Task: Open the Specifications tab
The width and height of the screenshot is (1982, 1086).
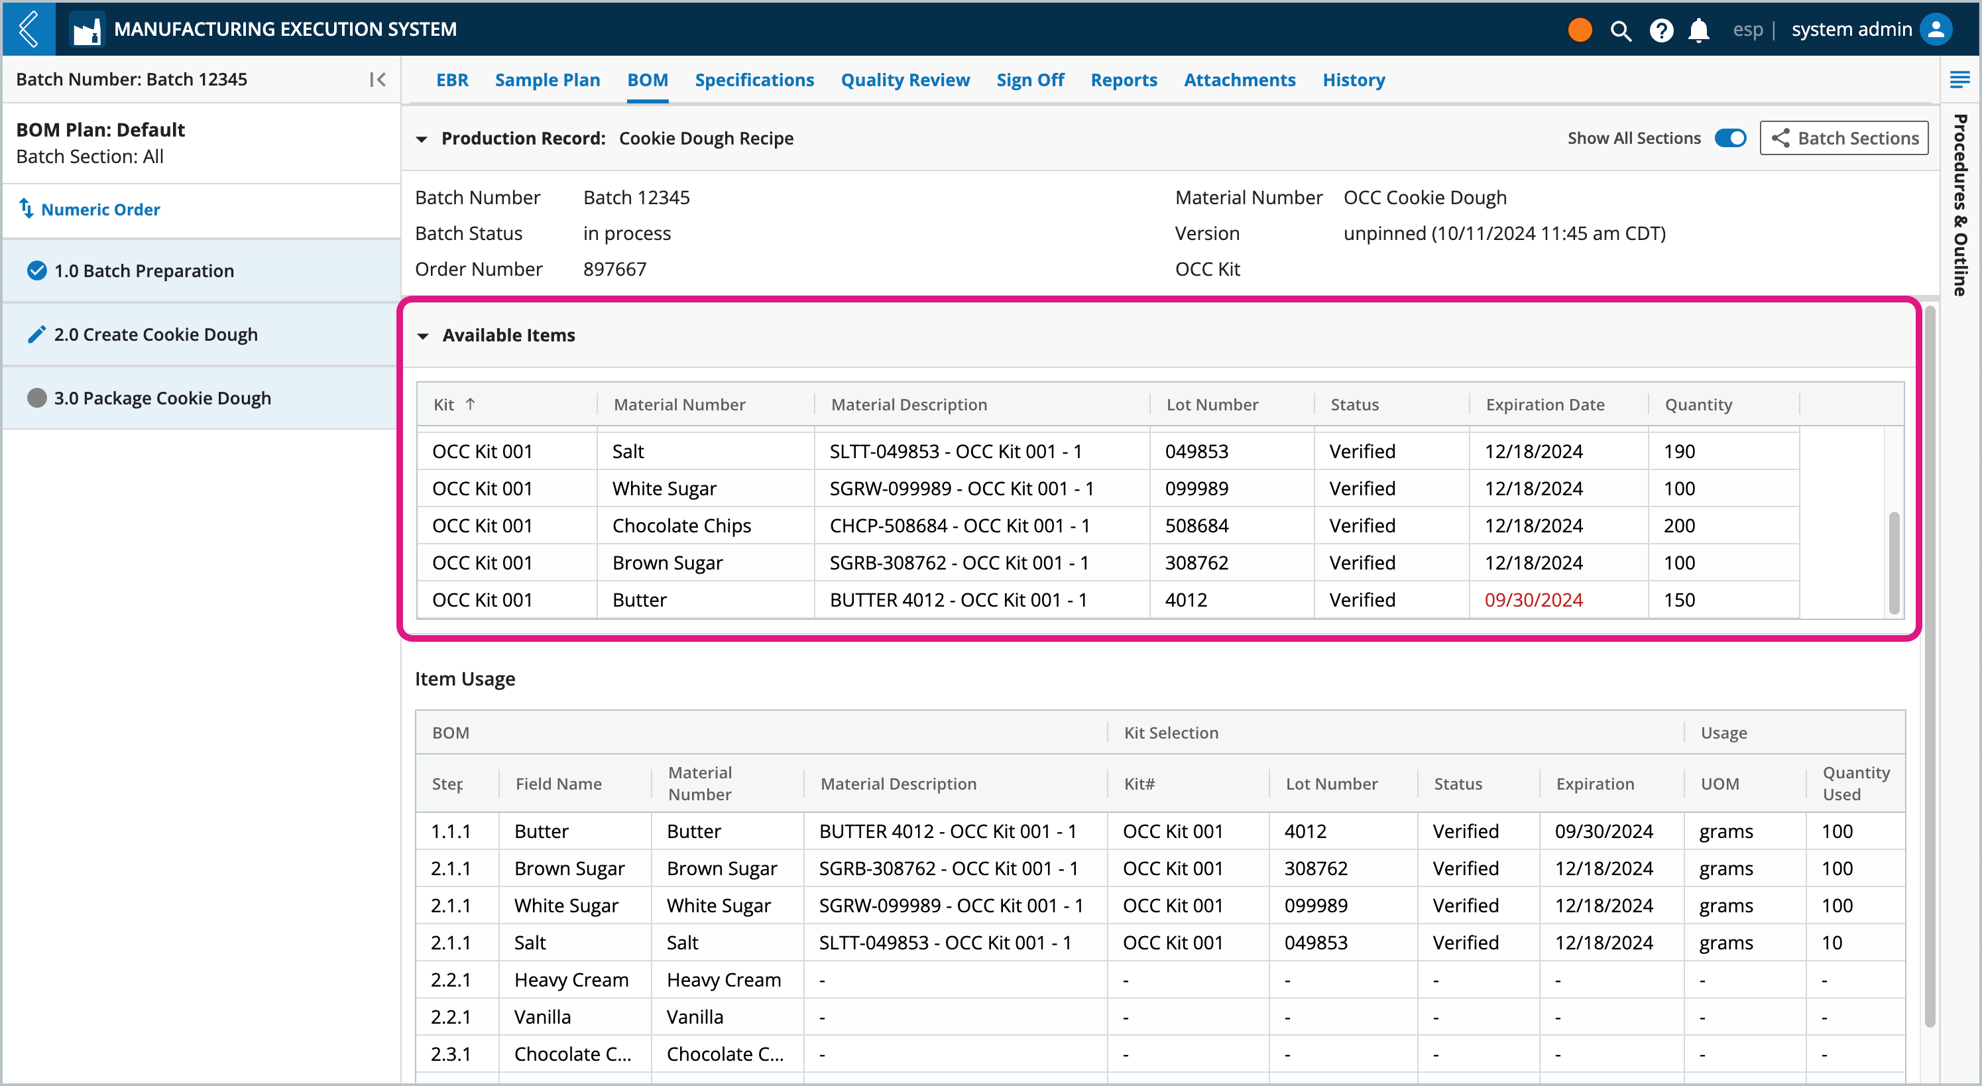Action: 754,80
